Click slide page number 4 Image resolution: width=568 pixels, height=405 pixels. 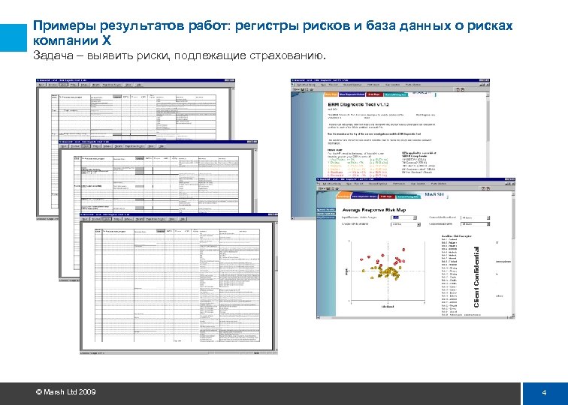[544, 393]
